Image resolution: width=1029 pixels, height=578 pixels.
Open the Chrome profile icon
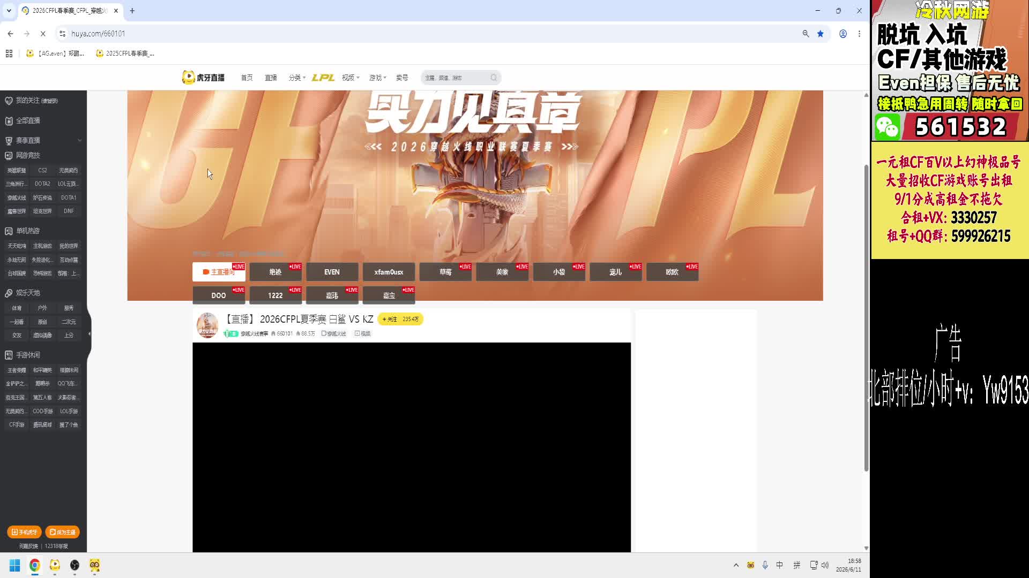point(843,34)
